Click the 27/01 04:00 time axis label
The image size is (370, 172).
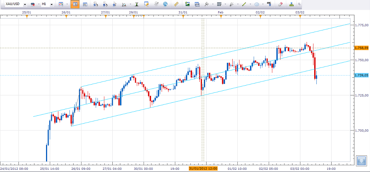click(112, 168)
